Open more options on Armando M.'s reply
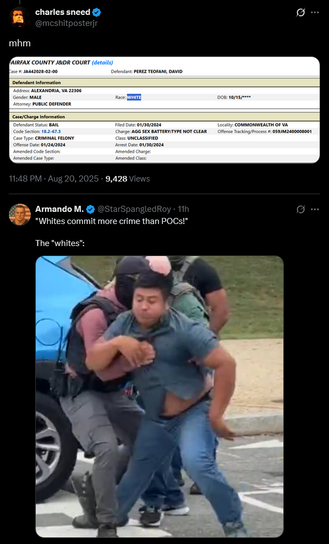The width and height of the screenshot is (329, 544). 315,209
